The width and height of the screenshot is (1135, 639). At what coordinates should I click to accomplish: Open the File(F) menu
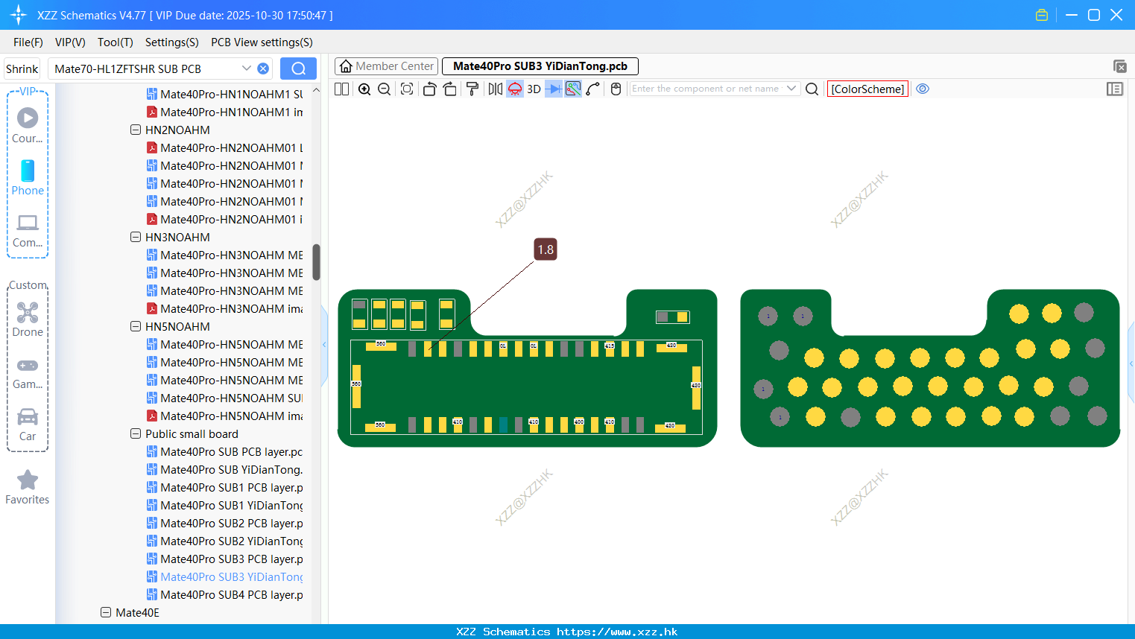pyautogui.click(x=28, y=42)
